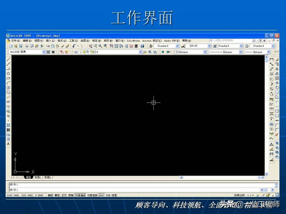Click the Save icon on the Standard toolbar

pos(21,46)
